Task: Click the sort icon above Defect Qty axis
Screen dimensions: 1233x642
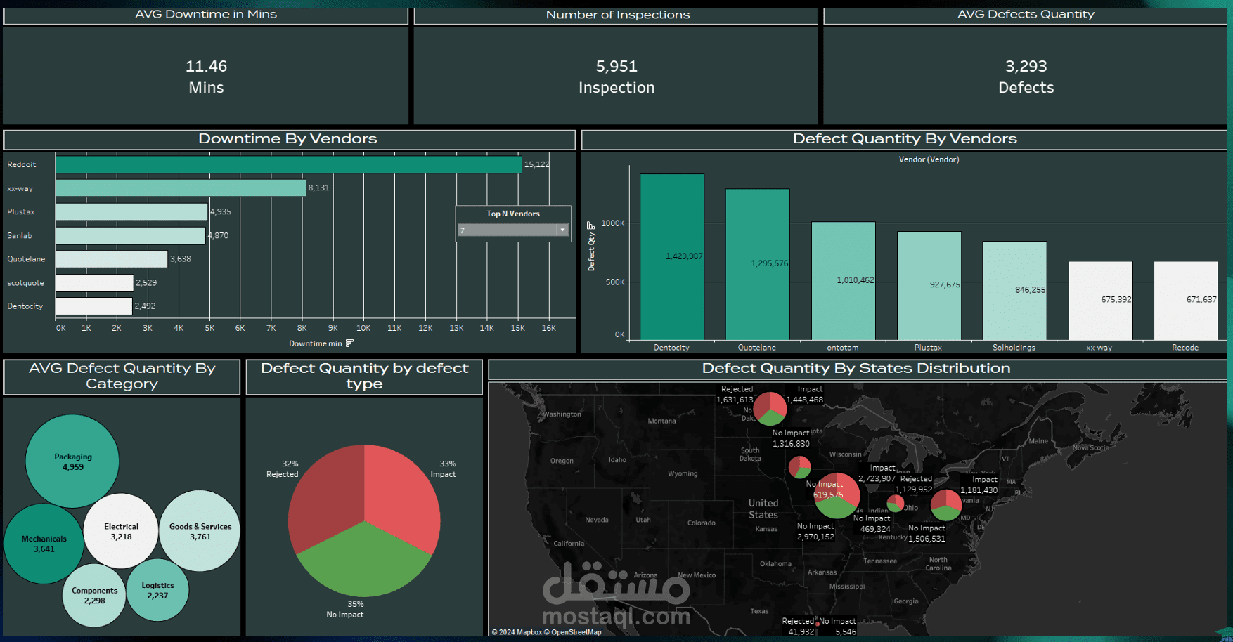Action: pyautogui.click(x=590, y=225)
